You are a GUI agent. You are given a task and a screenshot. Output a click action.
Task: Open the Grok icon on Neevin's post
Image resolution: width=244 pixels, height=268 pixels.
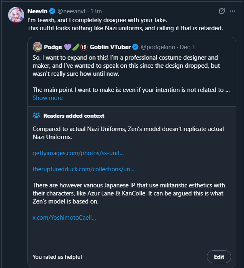pyautogui.click(x=221, y=11)
